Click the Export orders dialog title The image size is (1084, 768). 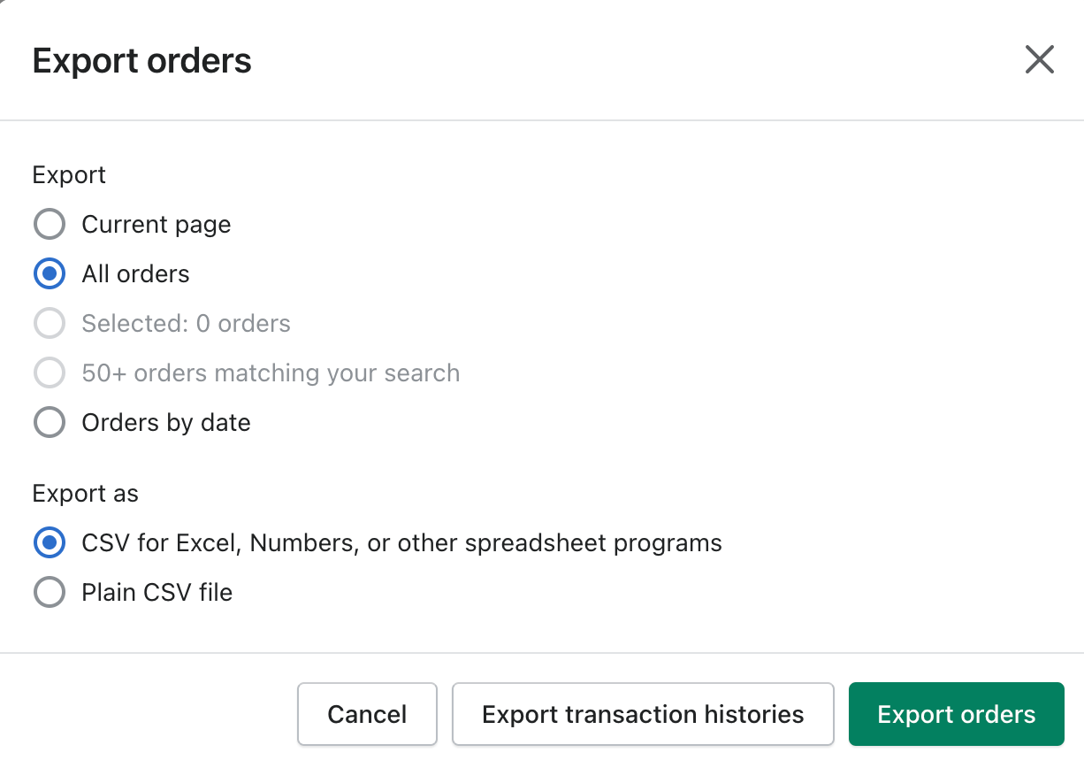[x=141, y=59]
